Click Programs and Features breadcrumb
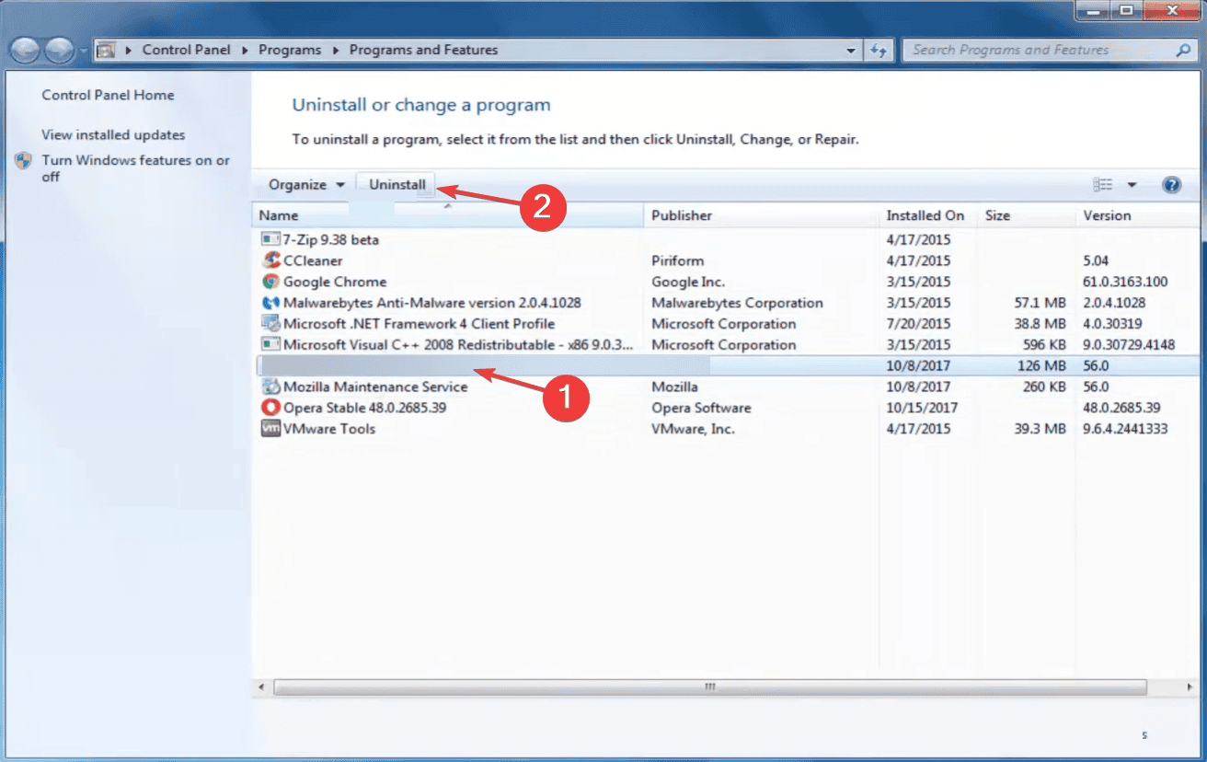Screen dimensions: 1207x762 click(424, 50)
